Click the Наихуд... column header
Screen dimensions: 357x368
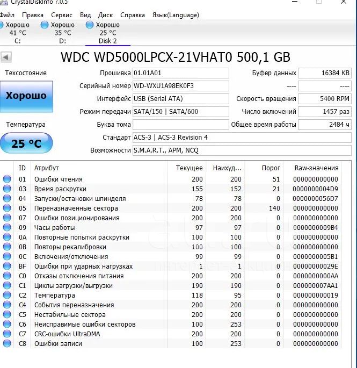pyautogui.click(x=225, y=168)
